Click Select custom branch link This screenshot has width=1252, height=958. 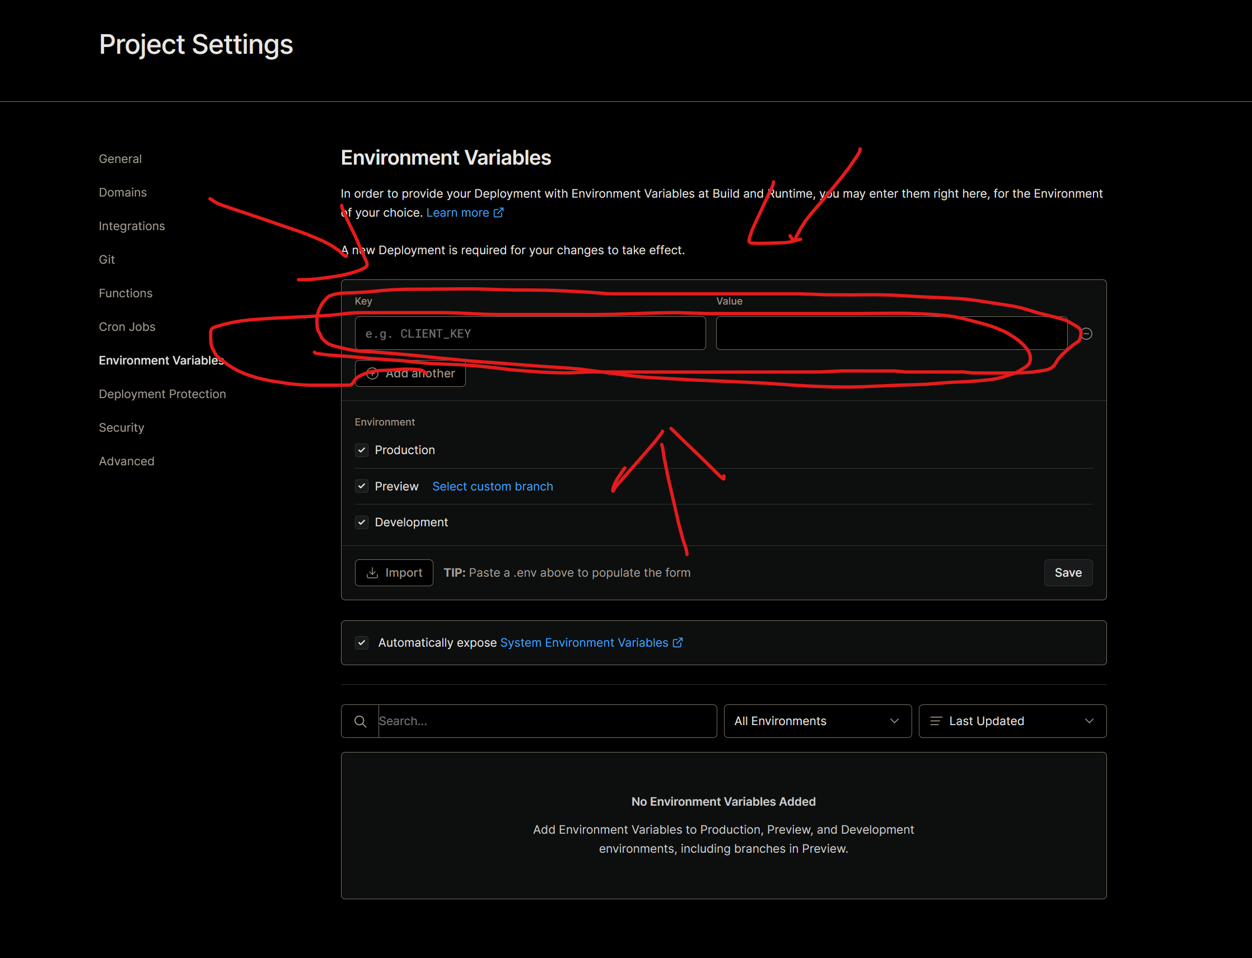(x=493, y=487)
